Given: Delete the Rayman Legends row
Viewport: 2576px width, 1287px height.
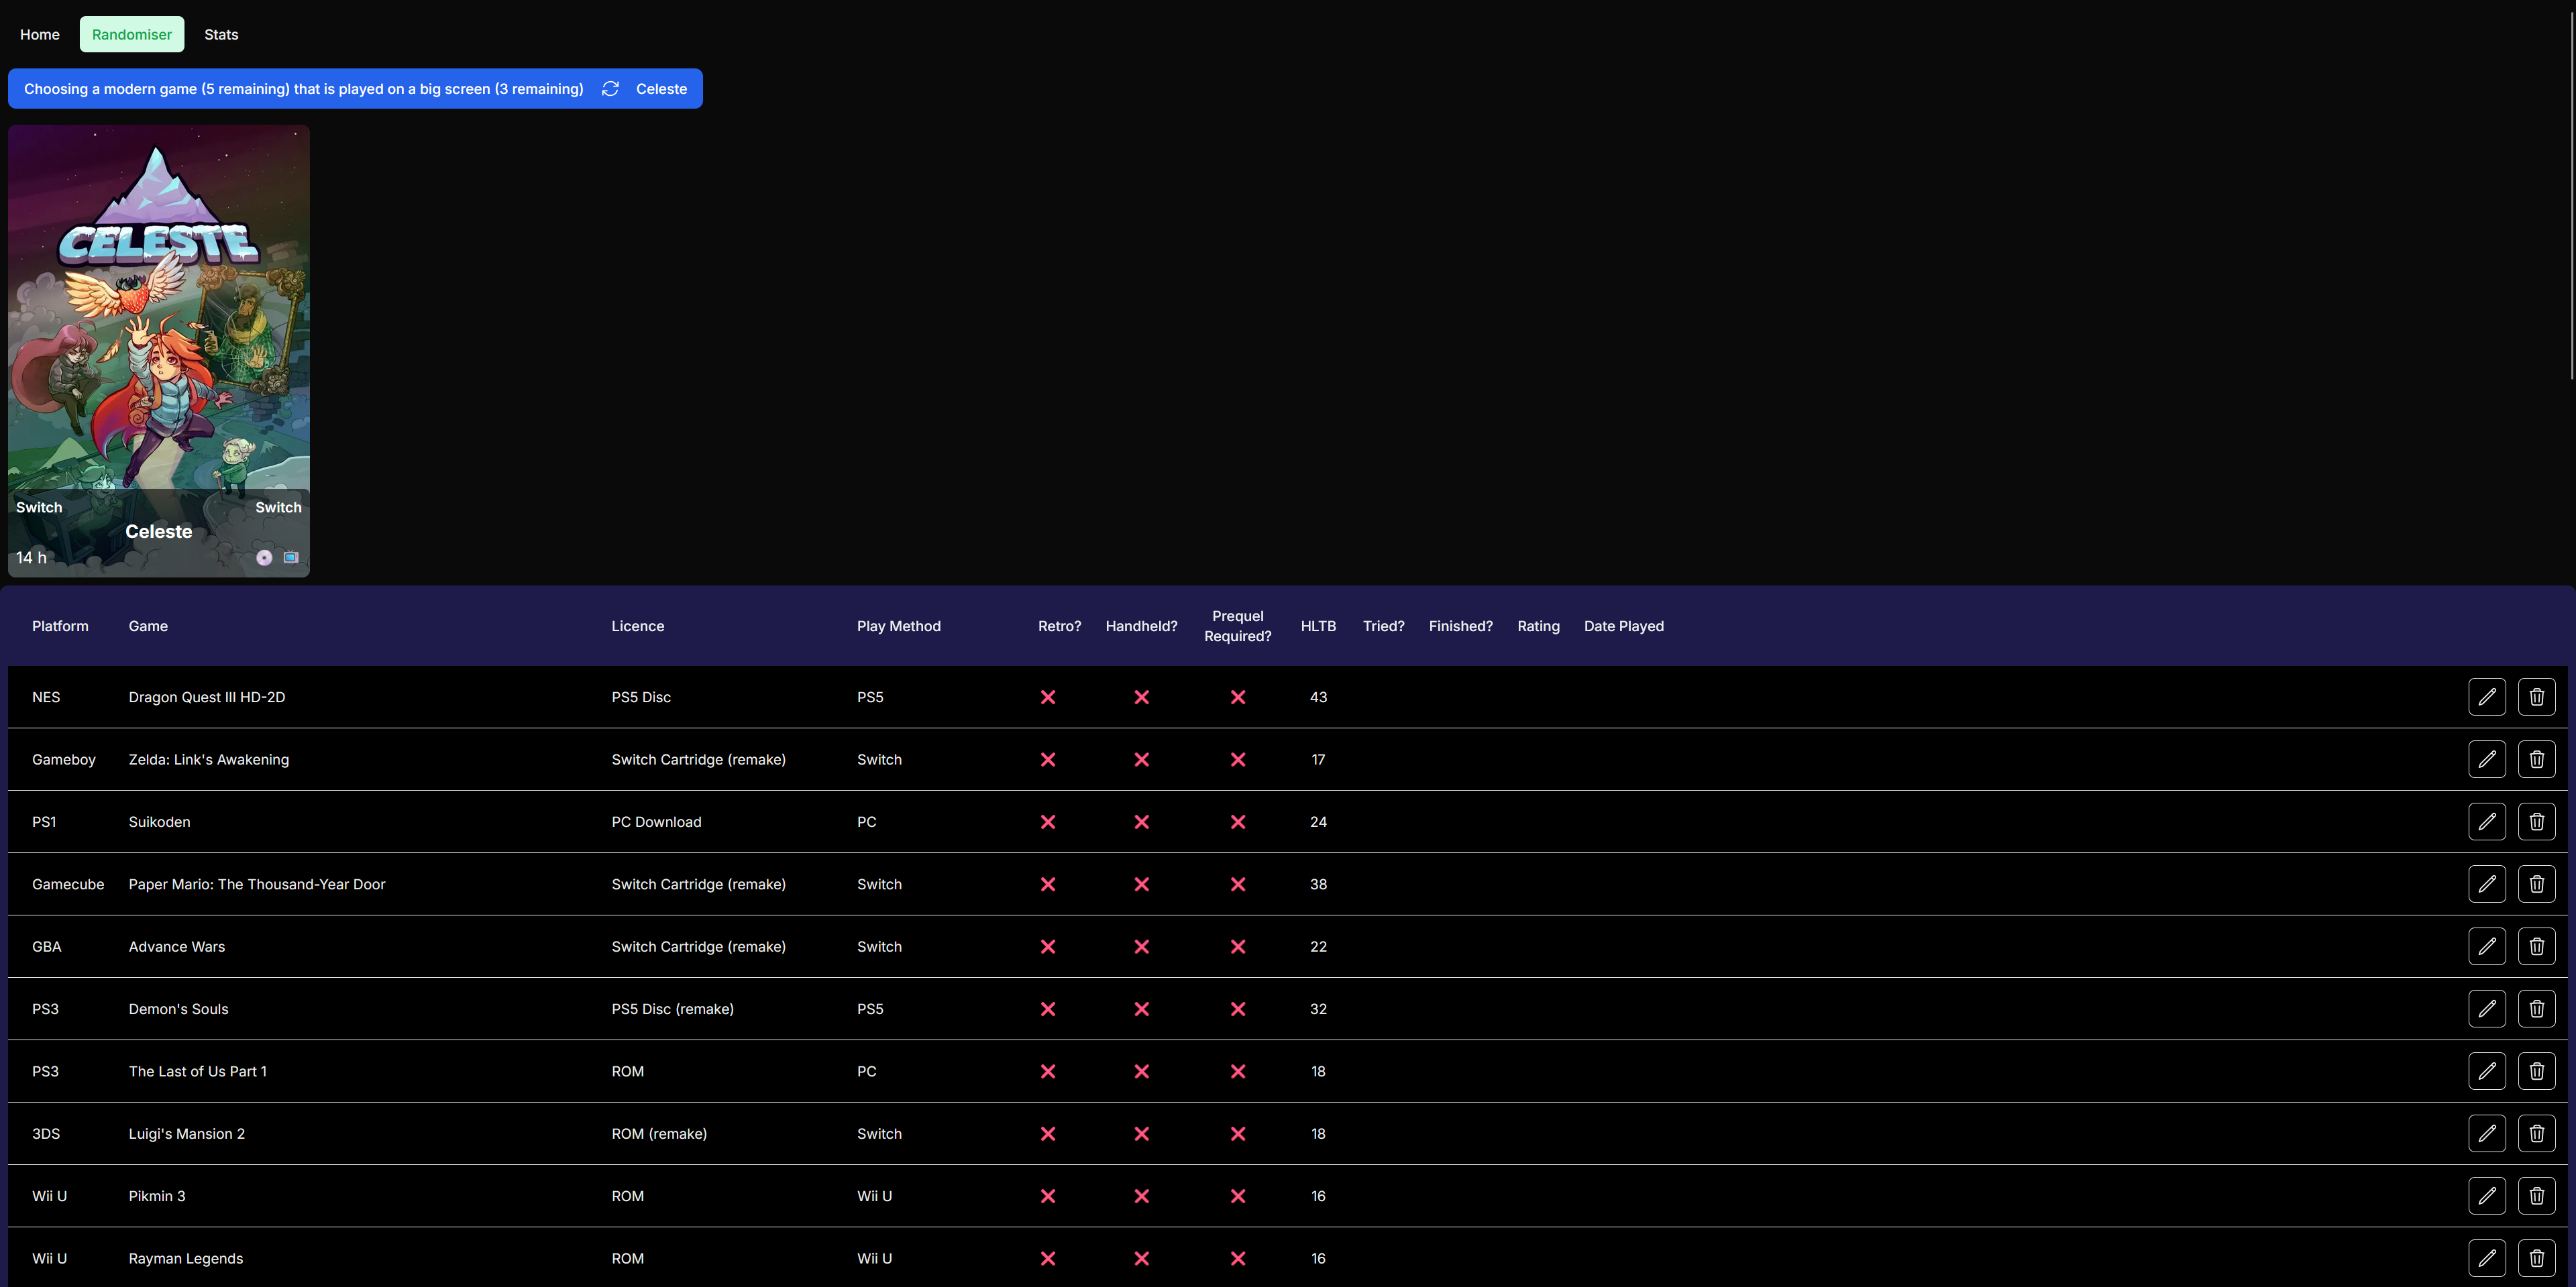Looking at the screenshot, I should (2537, 1258).
